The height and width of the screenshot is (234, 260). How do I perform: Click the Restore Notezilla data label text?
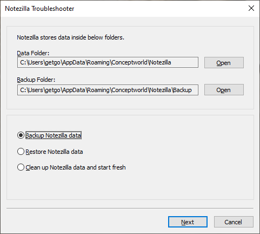click(54, 152)
